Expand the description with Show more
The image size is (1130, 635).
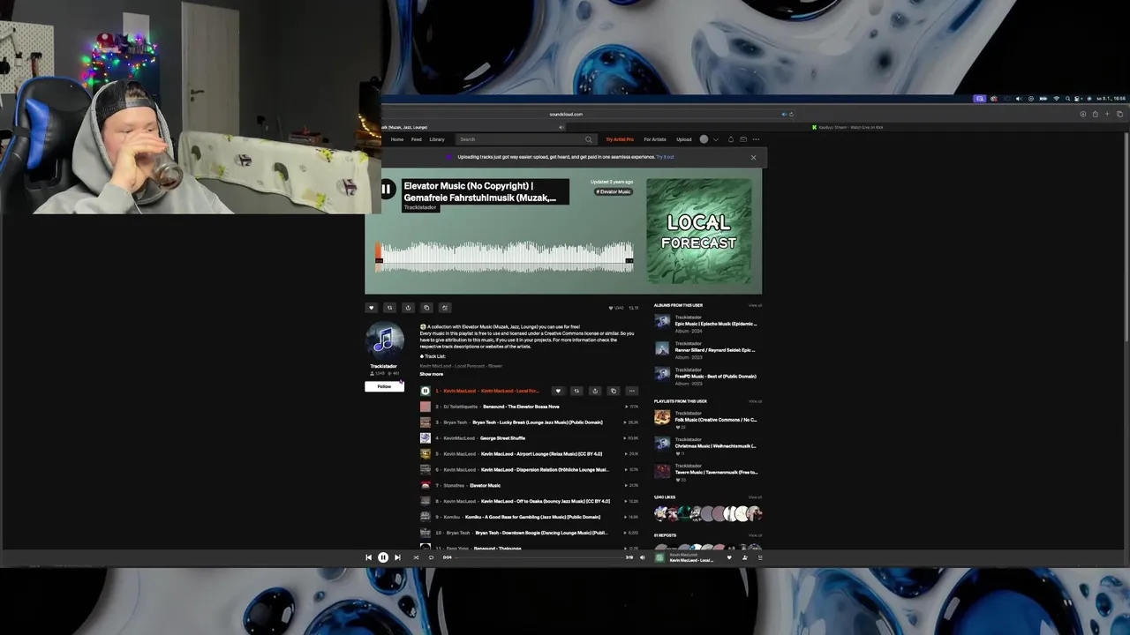click(x=432, y=374)
